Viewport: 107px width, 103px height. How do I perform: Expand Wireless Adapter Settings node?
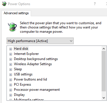pos(11,64)
